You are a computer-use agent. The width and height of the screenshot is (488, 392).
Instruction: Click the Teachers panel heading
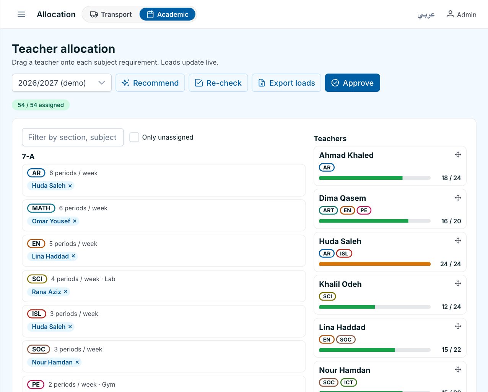[330, 138]
